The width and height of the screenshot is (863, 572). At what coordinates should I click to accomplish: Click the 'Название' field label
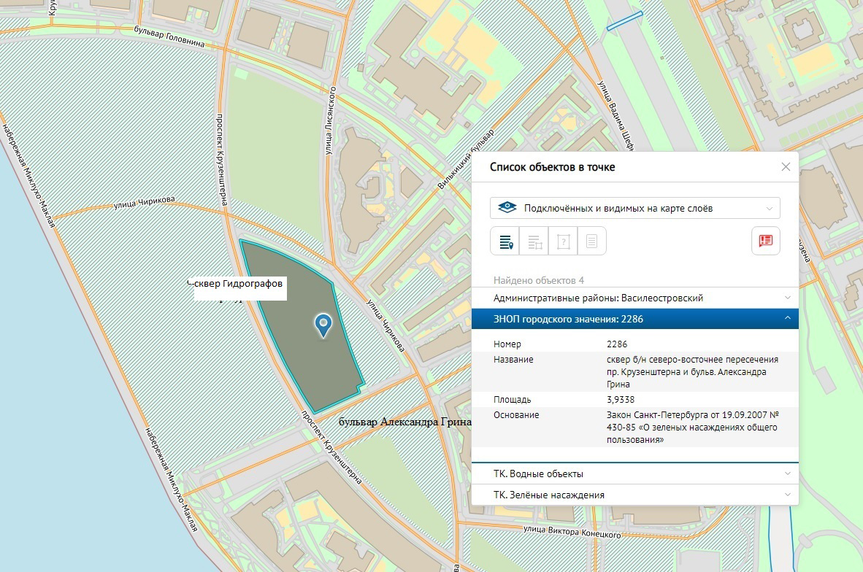coord(513,359)
